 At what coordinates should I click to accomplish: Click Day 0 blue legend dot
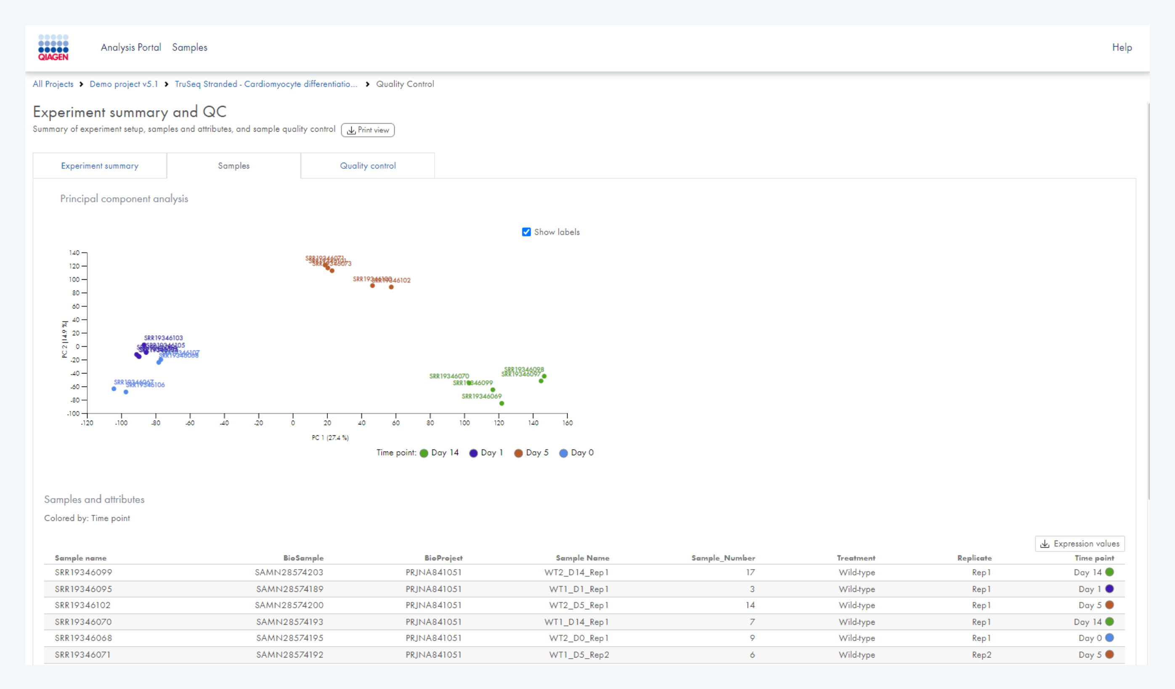pos(563,453)
